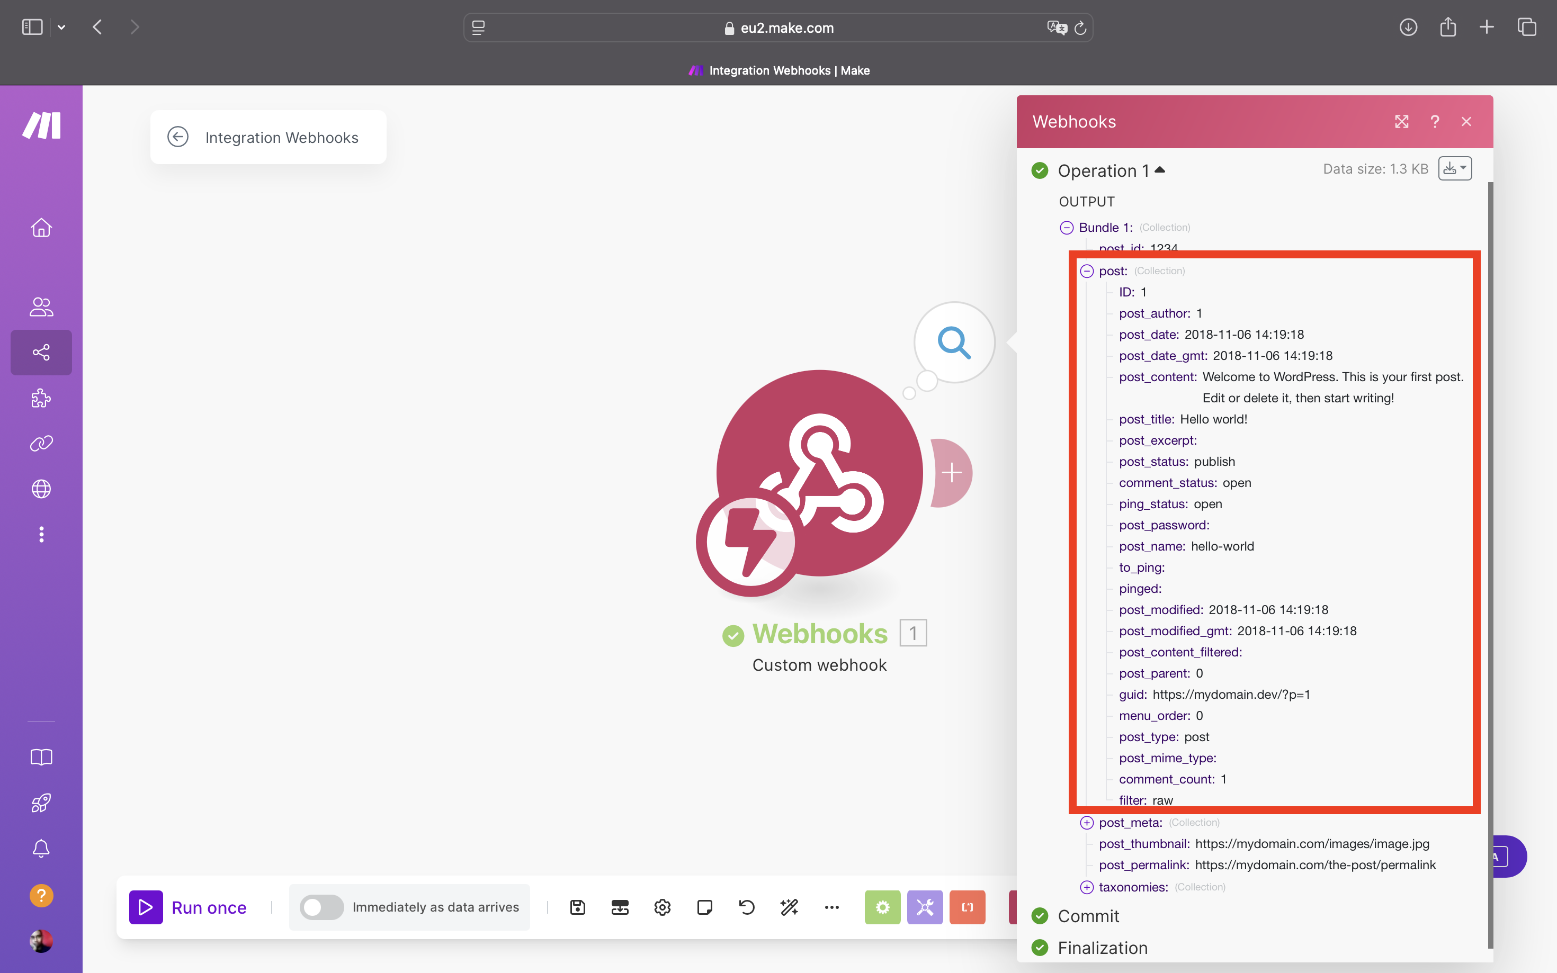
Task: Open Safari share button
Action: click(x=1447, y=27)
